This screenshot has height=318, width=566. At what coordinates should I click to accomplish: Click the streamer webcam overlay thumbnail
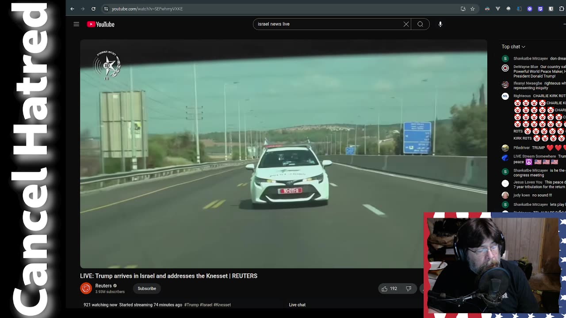[x=494, y=265]
